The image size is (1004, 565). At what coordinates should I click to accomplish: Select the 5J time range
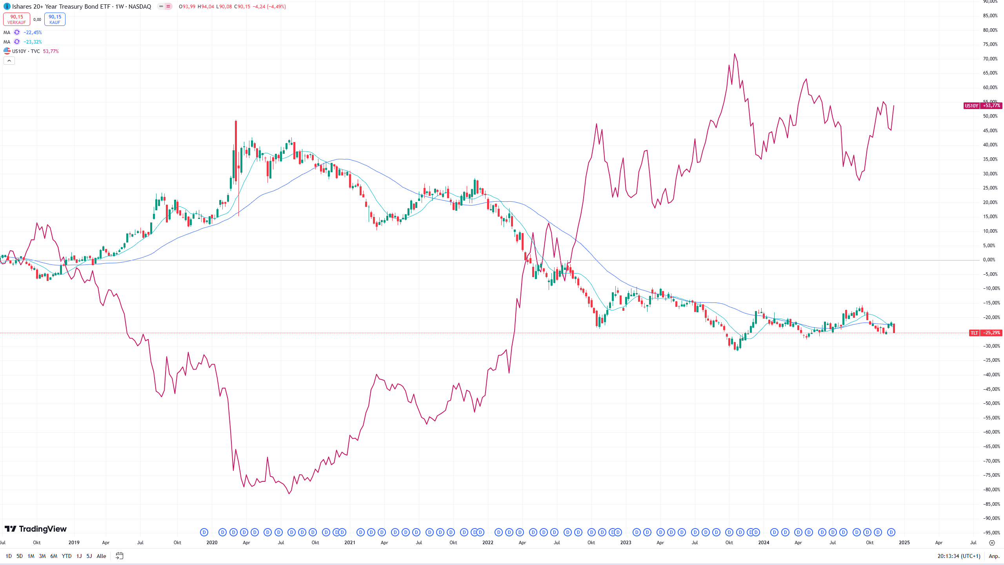click(89, 556)
